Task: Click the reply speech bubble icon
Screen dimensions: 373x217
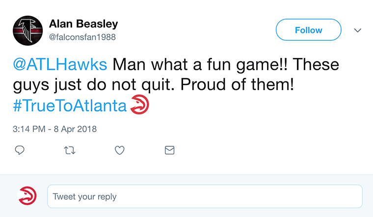Action: (20, 150)
